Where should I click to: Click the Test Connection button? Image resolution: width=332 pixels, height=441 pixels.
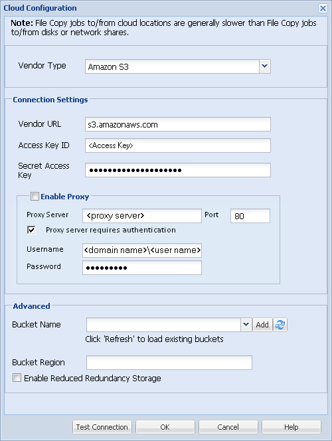tap(102, 427)
